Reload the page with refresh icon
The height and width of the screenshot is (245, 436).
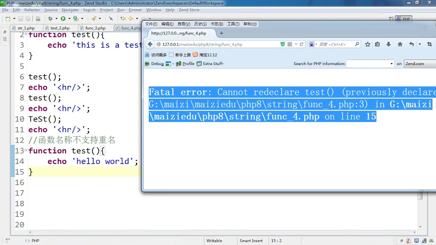pos(301,44)
